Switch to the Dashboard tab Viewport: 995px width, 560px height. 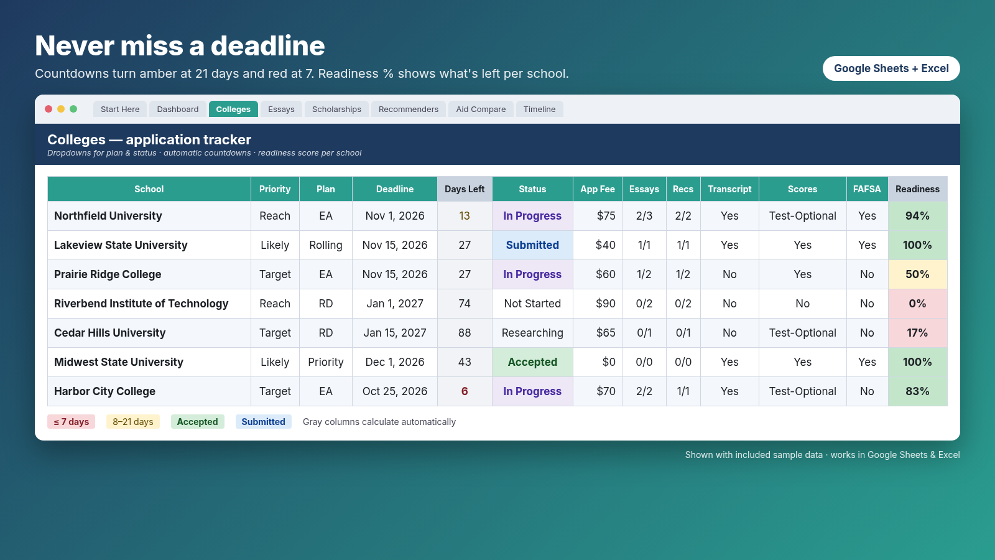click(178, 109)
